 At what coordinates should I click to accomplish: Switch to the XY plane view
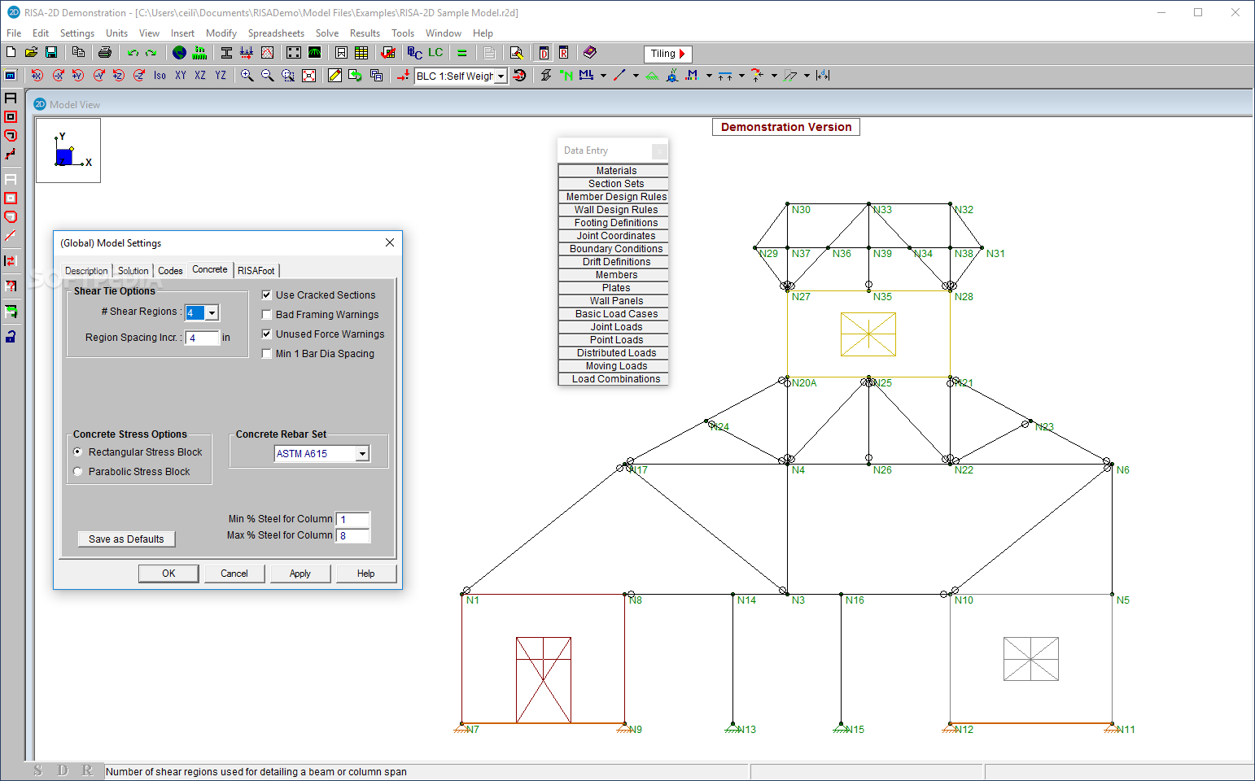click(x=181, y=76)
